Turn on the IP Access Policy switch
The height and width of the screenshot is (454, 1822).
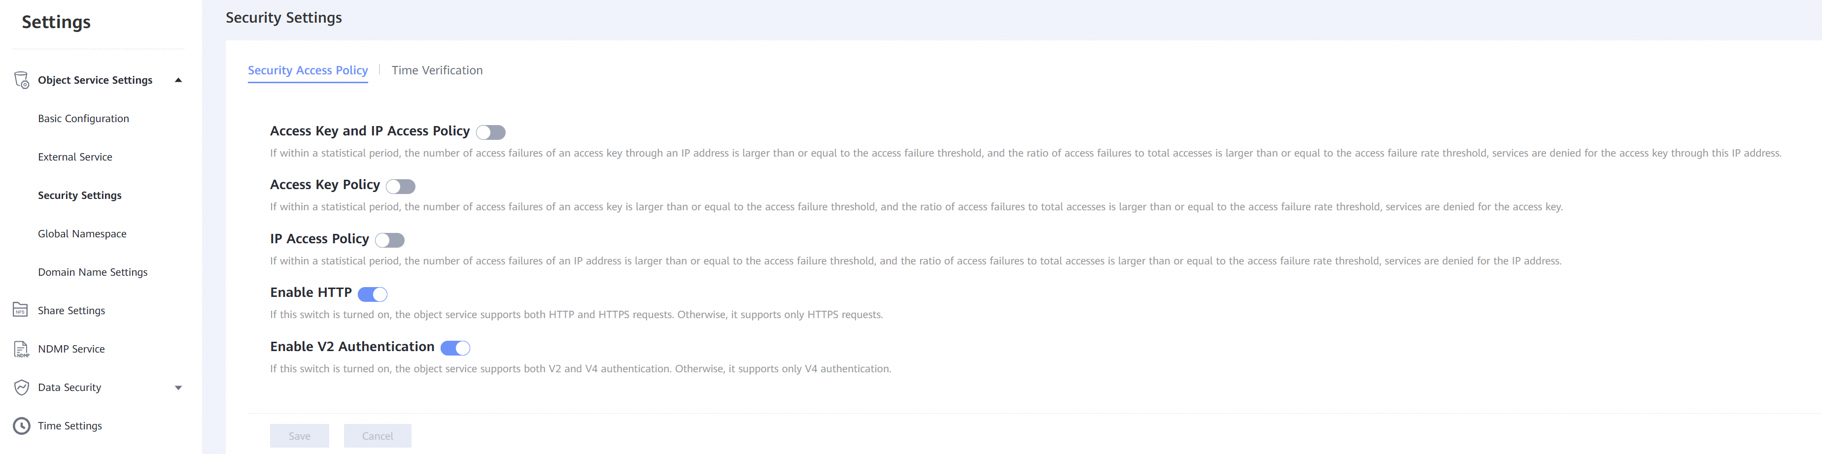tap(390, 240)
